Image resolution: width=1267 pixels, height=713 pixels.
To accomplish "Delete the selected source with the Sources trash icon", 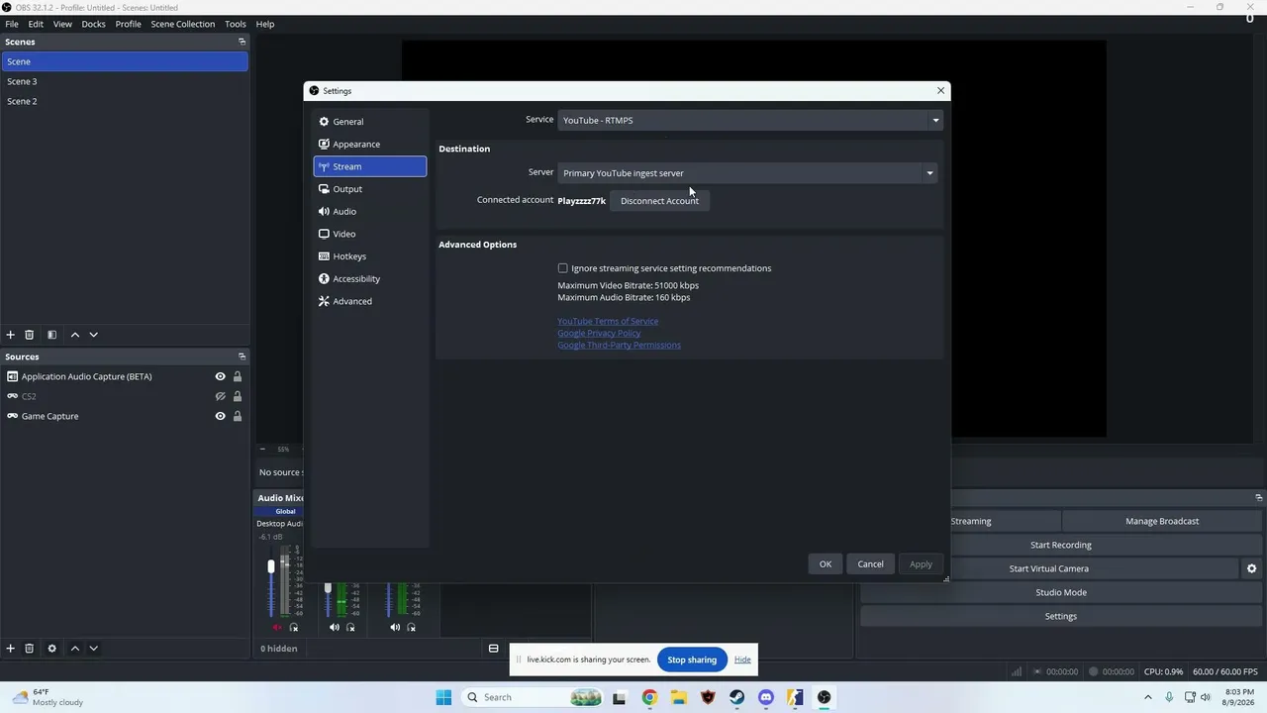I will point(29,649).
